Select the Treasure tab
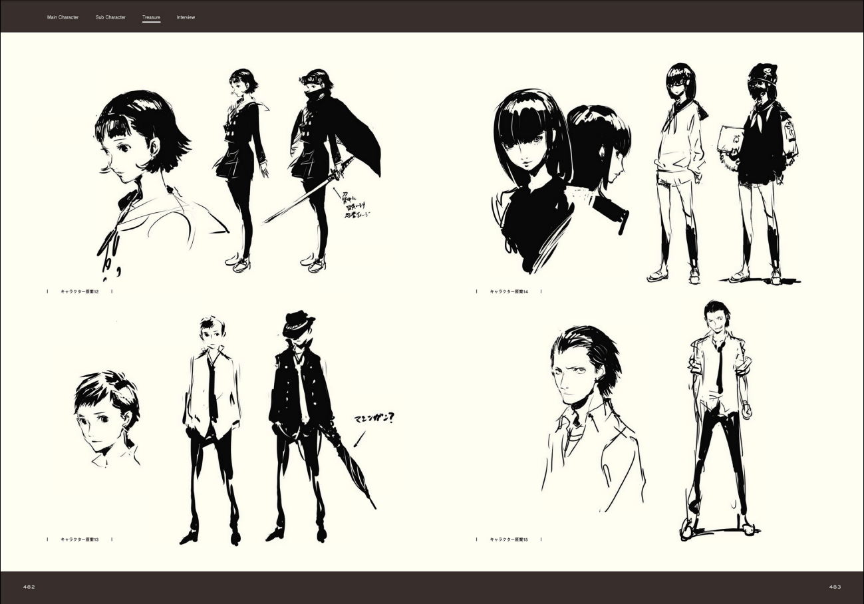The image size is (864, 604). click(x=151, y=17)
